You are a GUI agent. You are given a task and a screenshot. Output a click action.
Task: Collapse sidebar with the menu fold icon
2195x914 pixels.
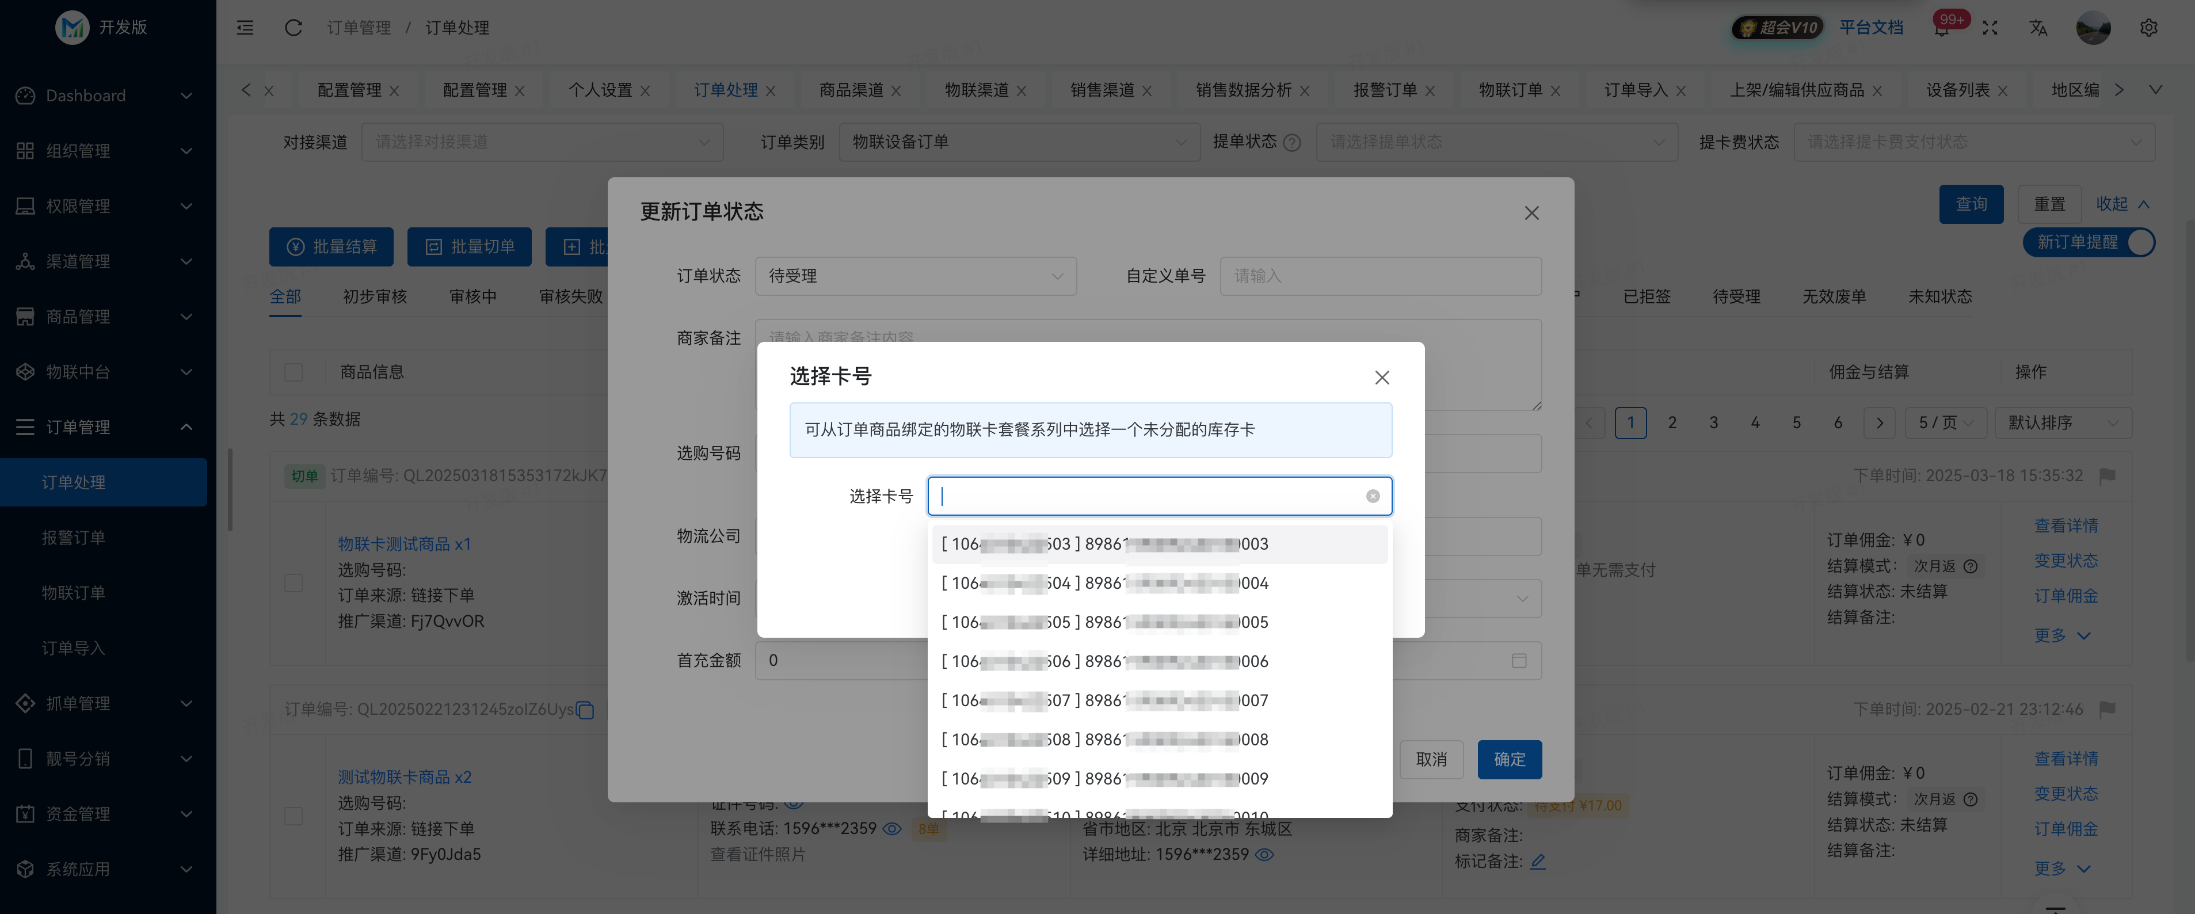coord(245,28)
